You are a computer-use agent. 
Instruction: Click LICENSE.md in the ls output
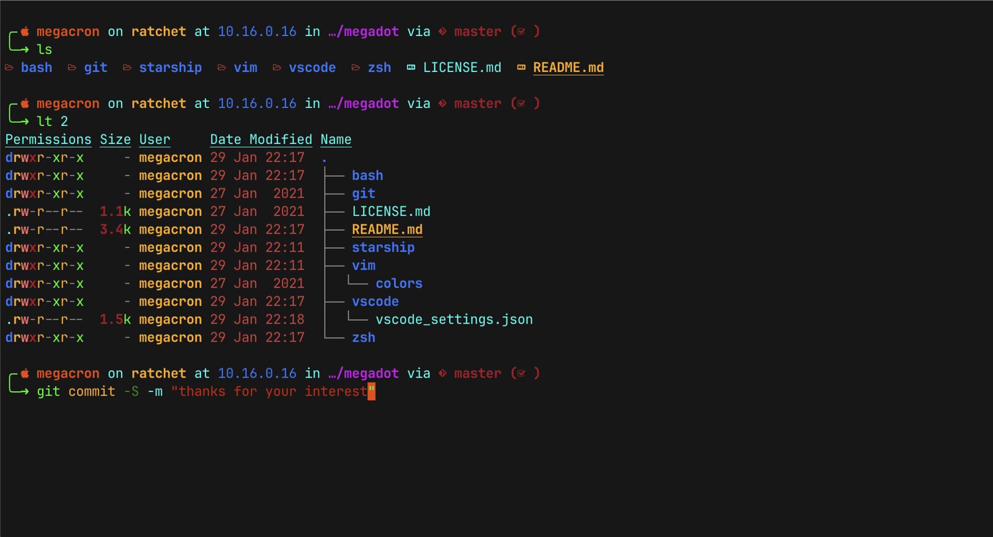pos(462,68)
